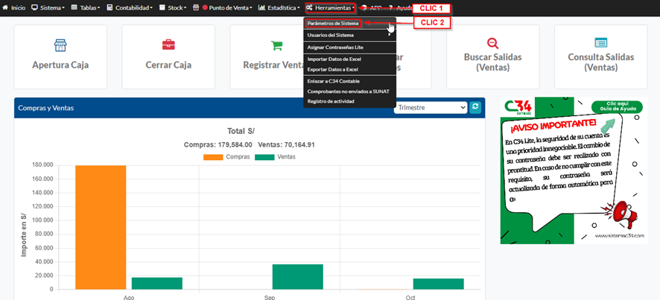The height and width of the screenshot is (300, 660).
Task: Click the Consulta Salidas list icon
Action: tap(600, 43)
